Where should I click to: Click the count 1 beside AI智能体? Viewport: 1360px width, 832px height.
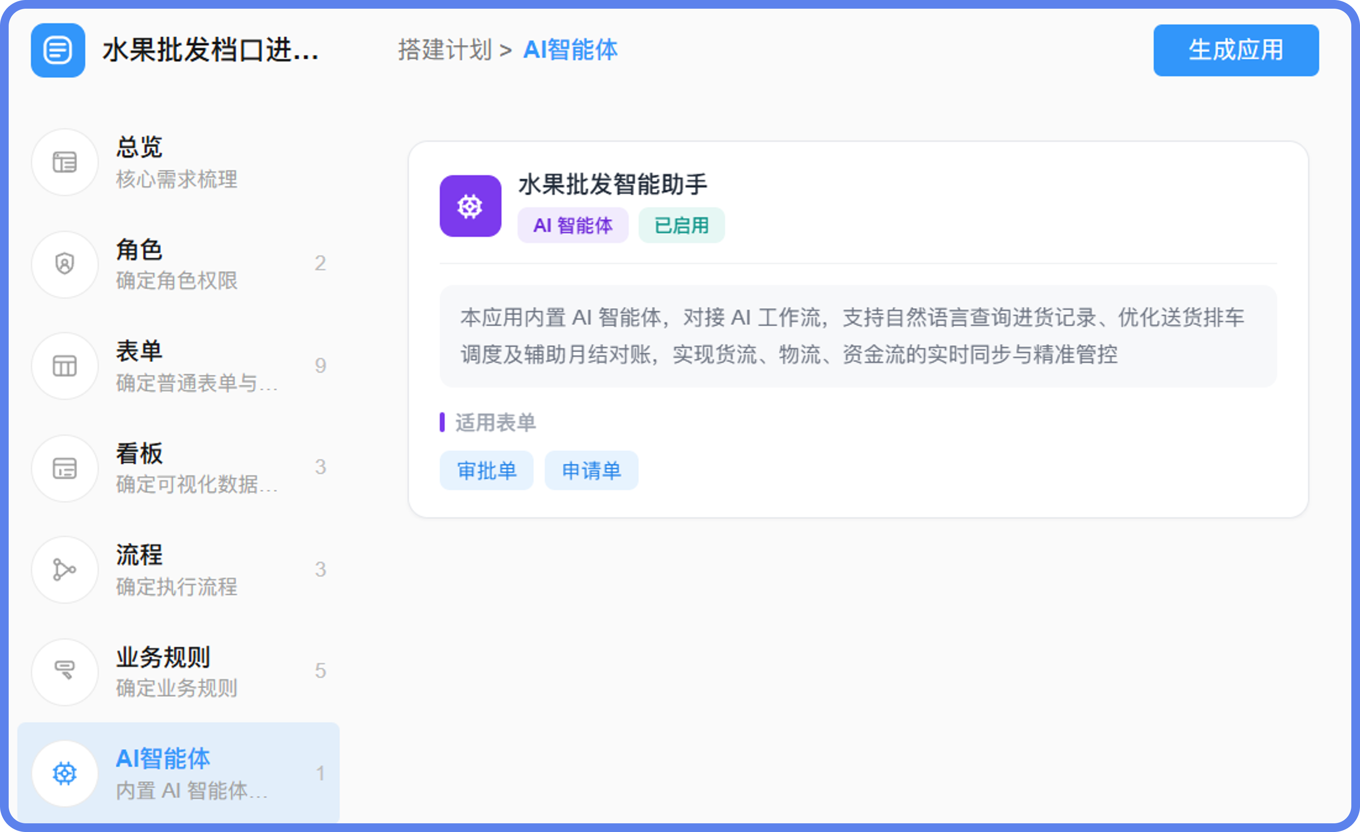[321, 773]
